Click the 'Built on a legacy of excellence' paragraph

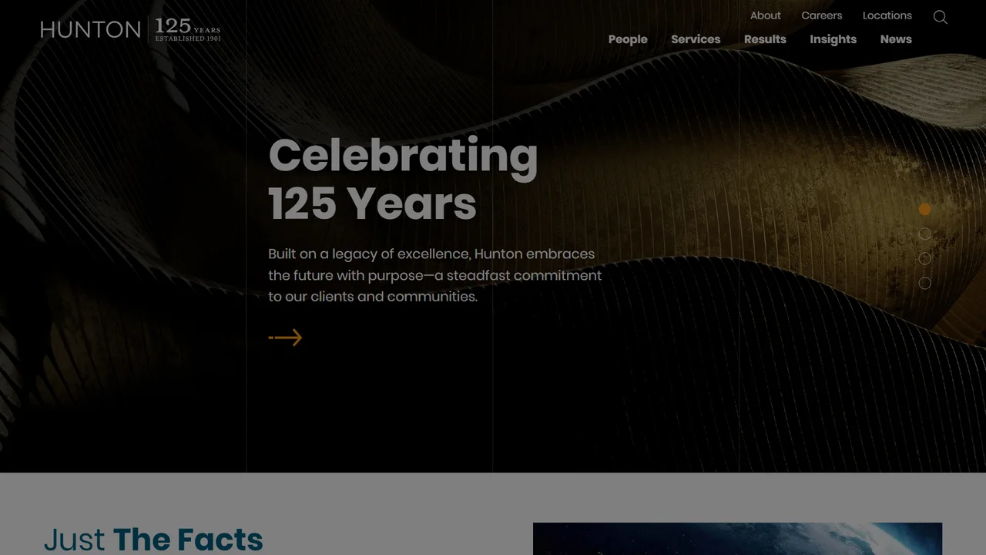pyautogui.click(x=434, y=275)
